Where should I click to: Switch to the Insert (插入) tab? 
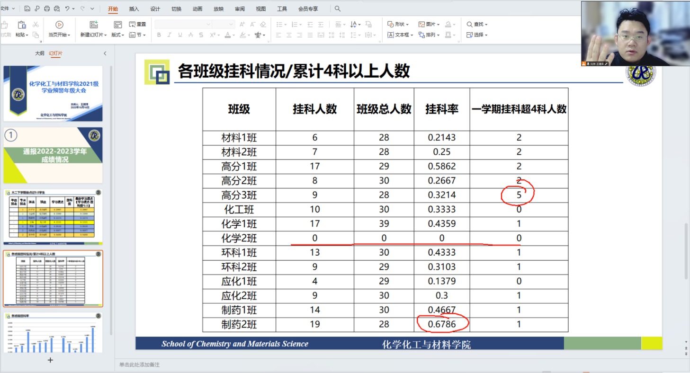click(134, 9)
